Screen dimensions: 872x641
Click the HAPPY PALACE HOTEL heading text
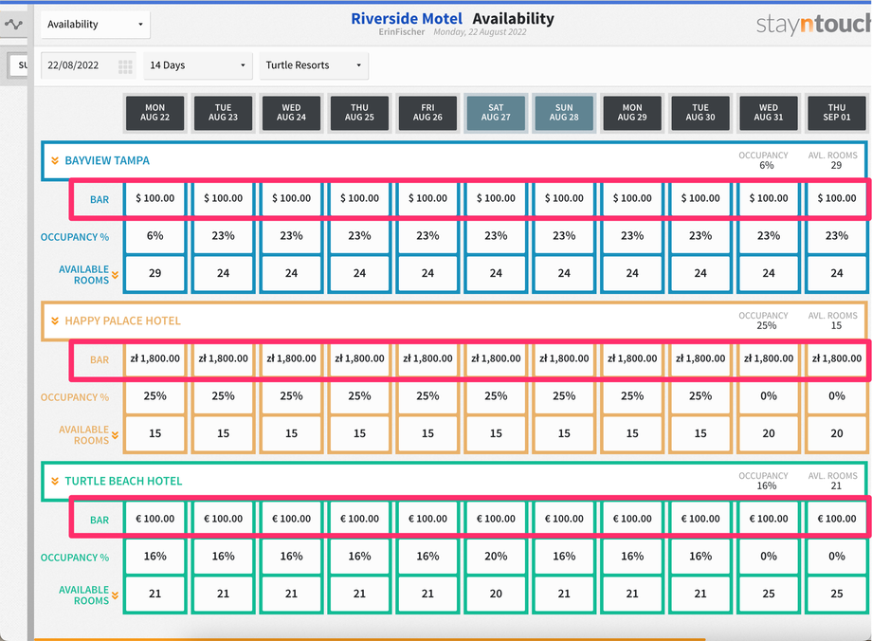point(122,321)
